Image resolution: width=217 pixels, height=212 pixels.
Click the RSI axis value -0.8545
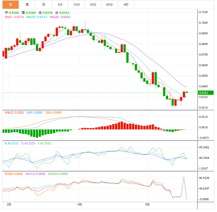tap(204, 199)
